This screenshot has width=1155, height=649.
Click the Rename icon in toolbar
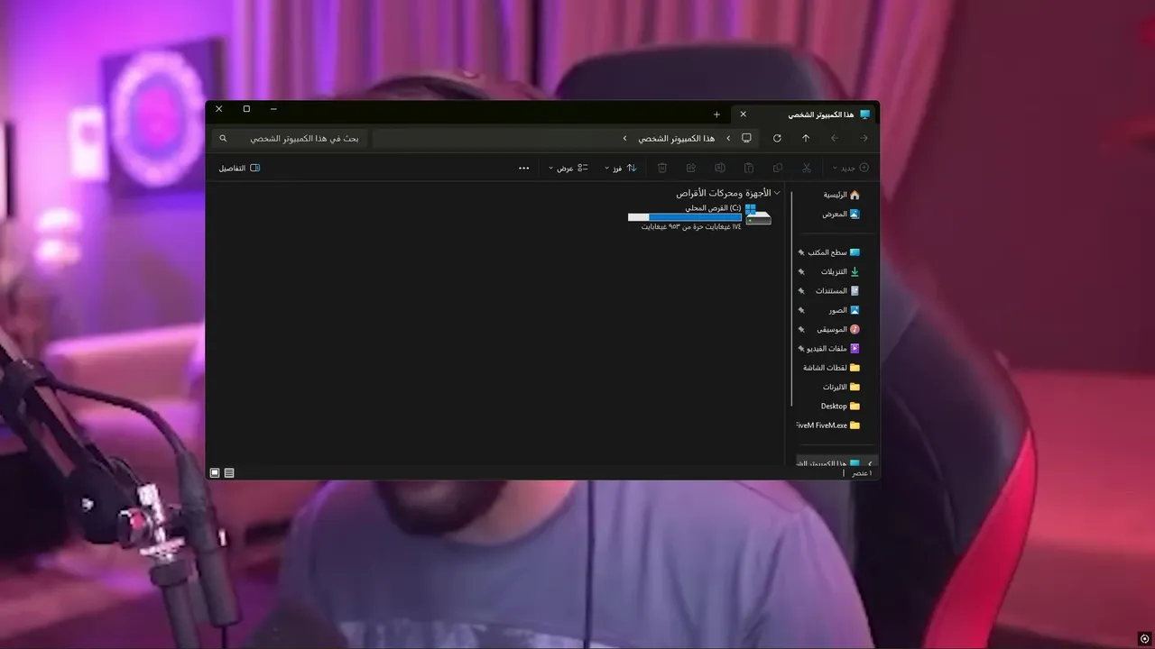click(x=720, y=168)
